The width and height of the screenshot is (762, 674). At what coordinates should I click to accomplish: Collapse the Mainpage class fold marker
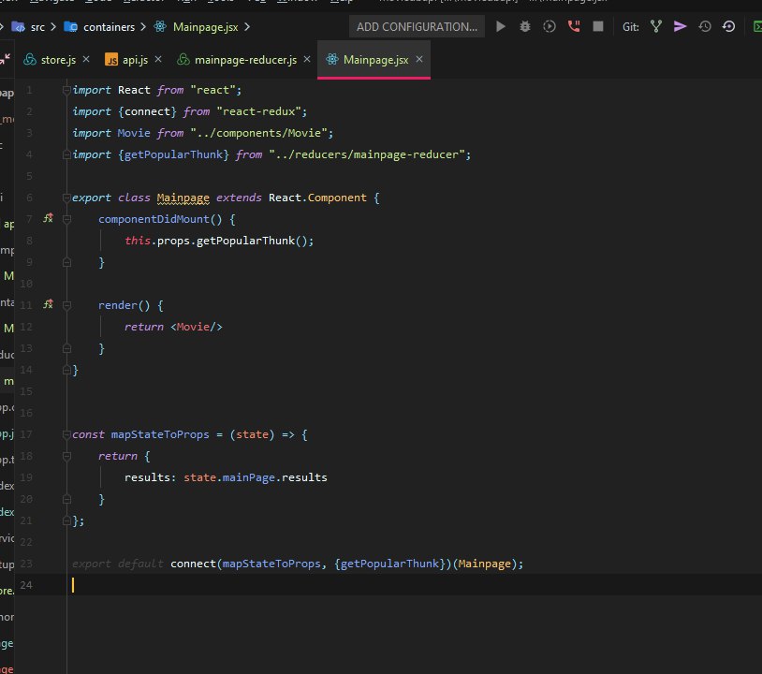click(67, 198)
